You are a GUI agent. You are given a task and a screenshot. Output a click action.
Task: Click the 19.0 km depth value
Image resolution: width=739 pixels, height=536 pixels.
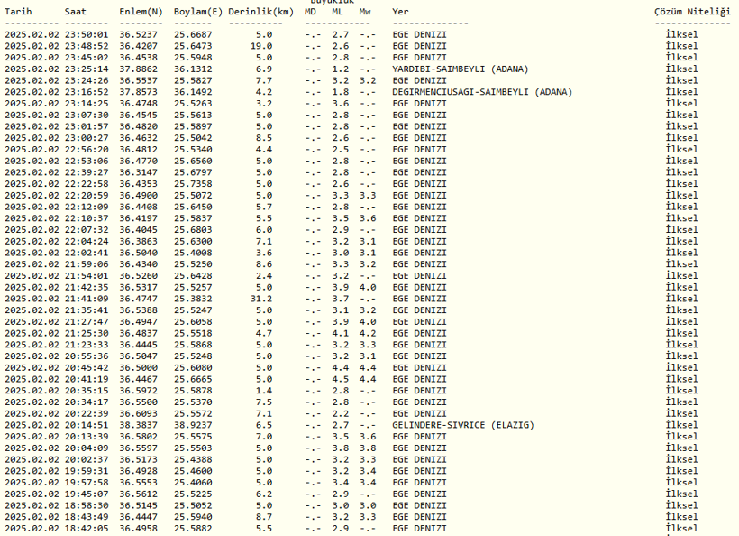[x=261, y=45]
